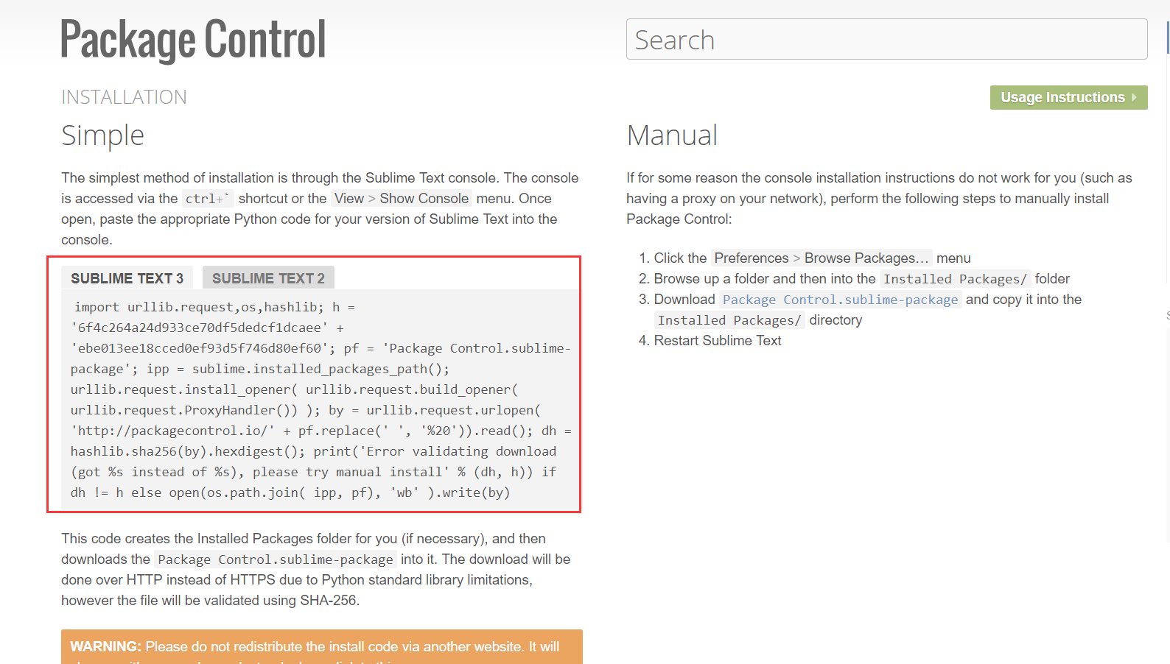The height and width of the screenshot is (664, 1170).
Task: Click the Package Control.sublime-package download link
Action: coord(840,300)
